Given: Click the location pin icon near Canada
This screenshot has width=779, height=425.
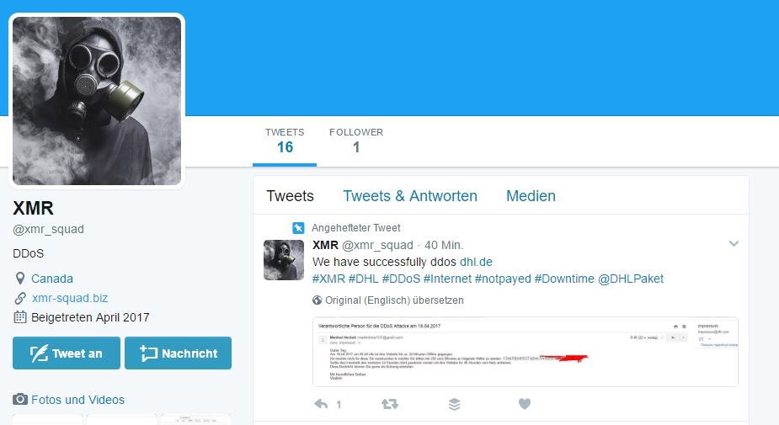Looking at the screenshot, I should click(20, 278).
